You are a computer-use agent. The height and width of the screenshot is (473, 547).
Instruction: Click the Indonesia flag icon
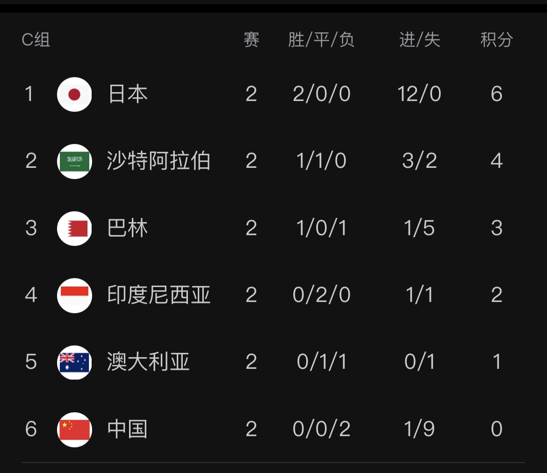coord(74,295)
